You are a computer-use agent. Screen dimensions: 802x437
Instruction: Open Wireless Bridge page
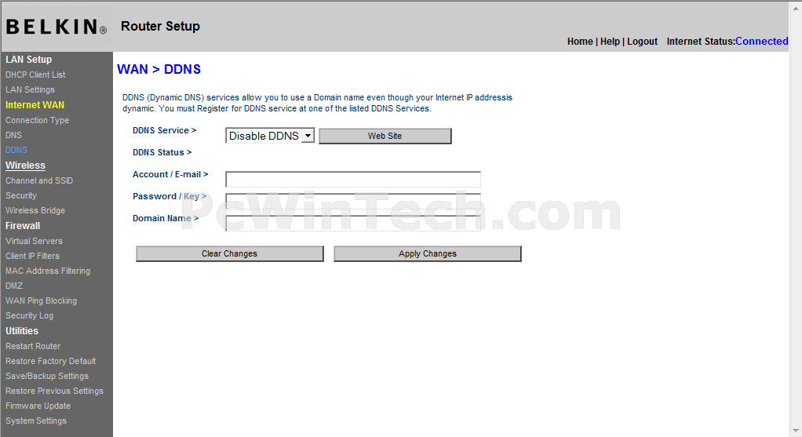pos(35,210)
